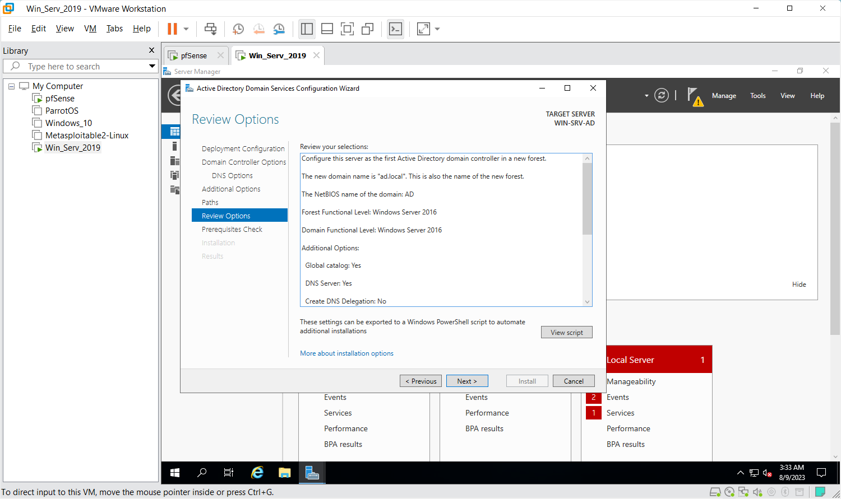Click the selections list scrollbar down arrow
Image resolution: width=841 pixels, height=499 pixels.
click(x=587, y=302)
